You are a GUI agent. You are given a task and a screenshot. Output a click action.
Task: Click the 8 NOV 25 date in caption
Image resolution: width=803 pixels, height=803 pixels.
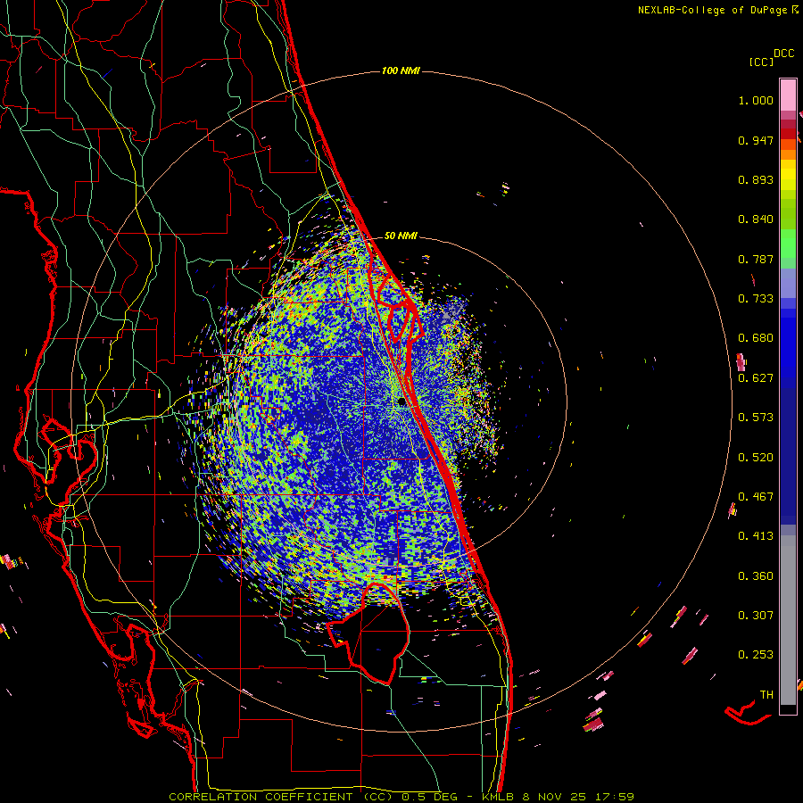554,797
